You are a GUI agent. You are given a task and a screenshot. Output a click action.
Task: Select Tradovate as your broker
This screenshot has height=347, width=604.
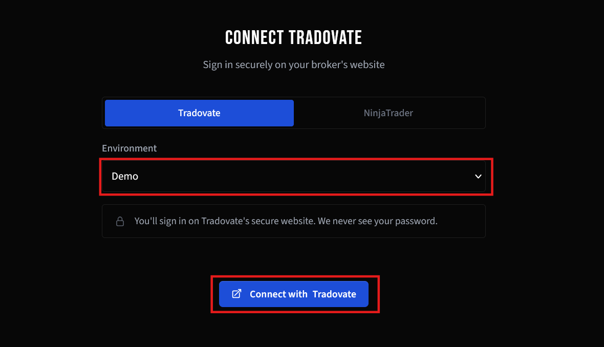point(199,113)
